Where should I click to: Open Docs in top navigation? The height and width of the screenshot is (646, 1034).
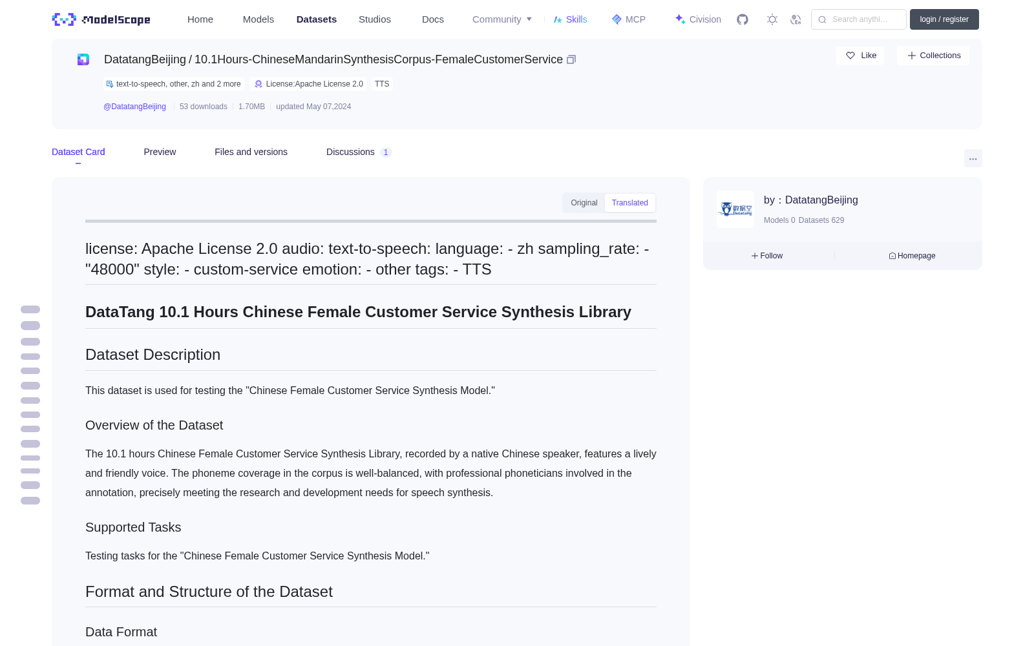click(x=433, y=19)
